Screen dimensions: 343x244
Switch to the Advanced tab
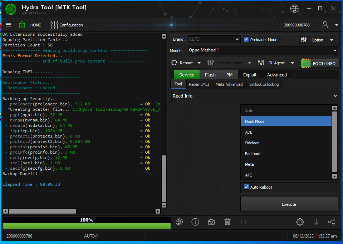coord(277,75)
